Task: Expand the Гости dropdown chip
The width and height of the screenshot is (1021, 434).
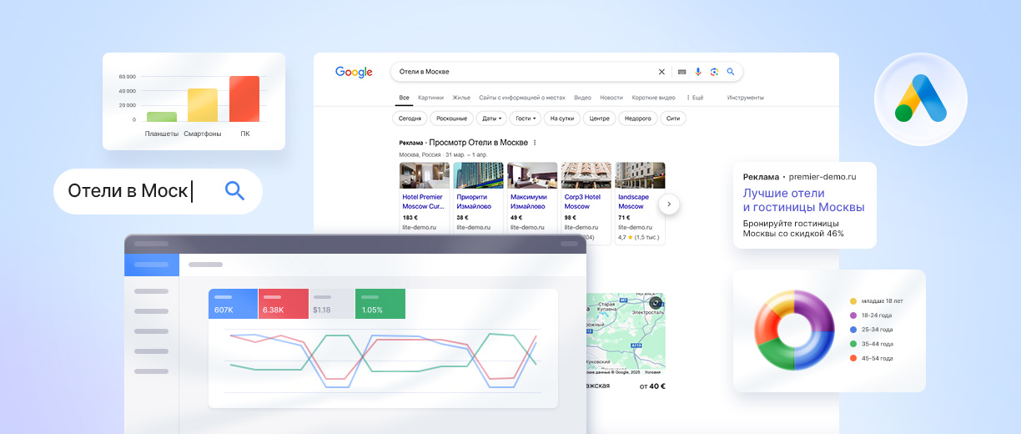Action: coord(526,119)
